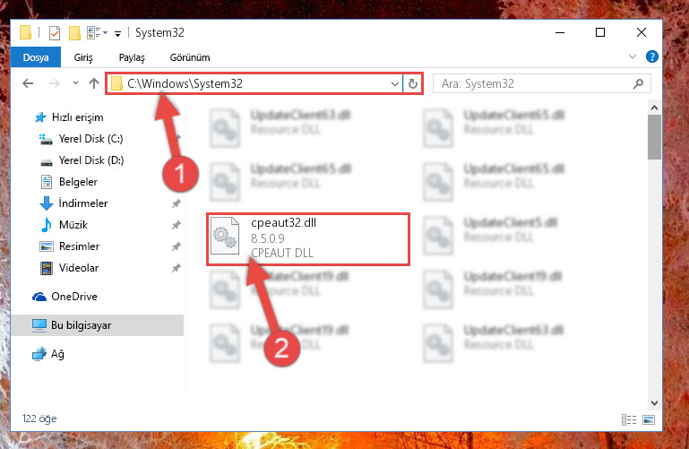Click the Properties checkmark icon in title bar
Screen dimensions: 689x449
click(55, 33)
